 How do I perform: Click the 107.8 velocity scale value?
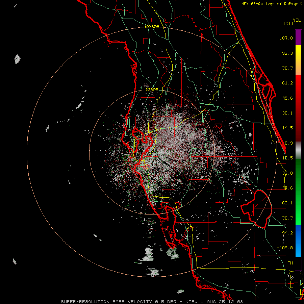(x=286, y=38)
